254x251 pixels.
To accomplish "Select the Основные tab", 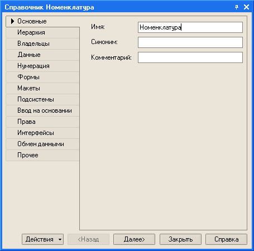I will coord(43,21).
